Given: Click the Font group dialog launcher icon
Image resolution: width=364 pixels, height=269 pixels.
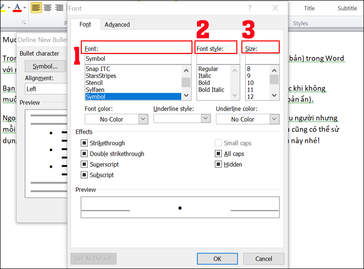Looking at the screenshot, I should click(24, 22).
